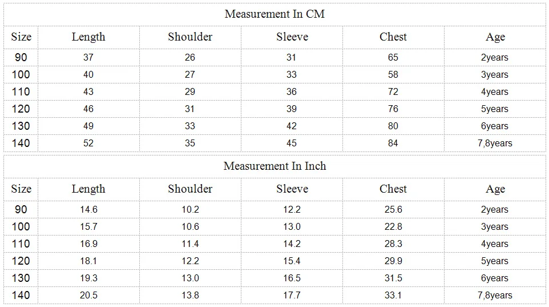Viewport: 549px width, 307px height.
Task: Select chest value 65 for size 90
Action: click(x=393, y=57)
